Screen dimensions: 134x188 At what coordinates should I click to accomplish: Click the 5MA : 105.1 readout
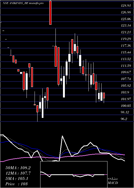pos(17,179)
